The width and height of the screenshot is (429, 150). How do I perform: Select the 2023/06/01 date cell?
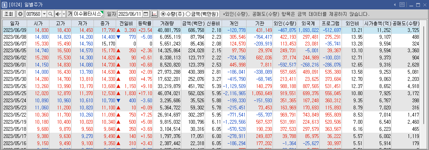pos(14,65)
